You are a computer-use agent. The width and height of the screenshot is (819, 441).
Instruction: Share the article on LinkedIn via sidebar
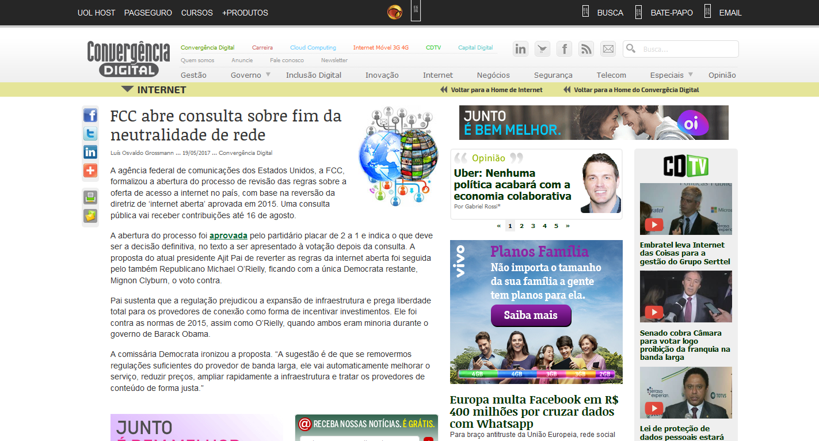tap(90, 153)
